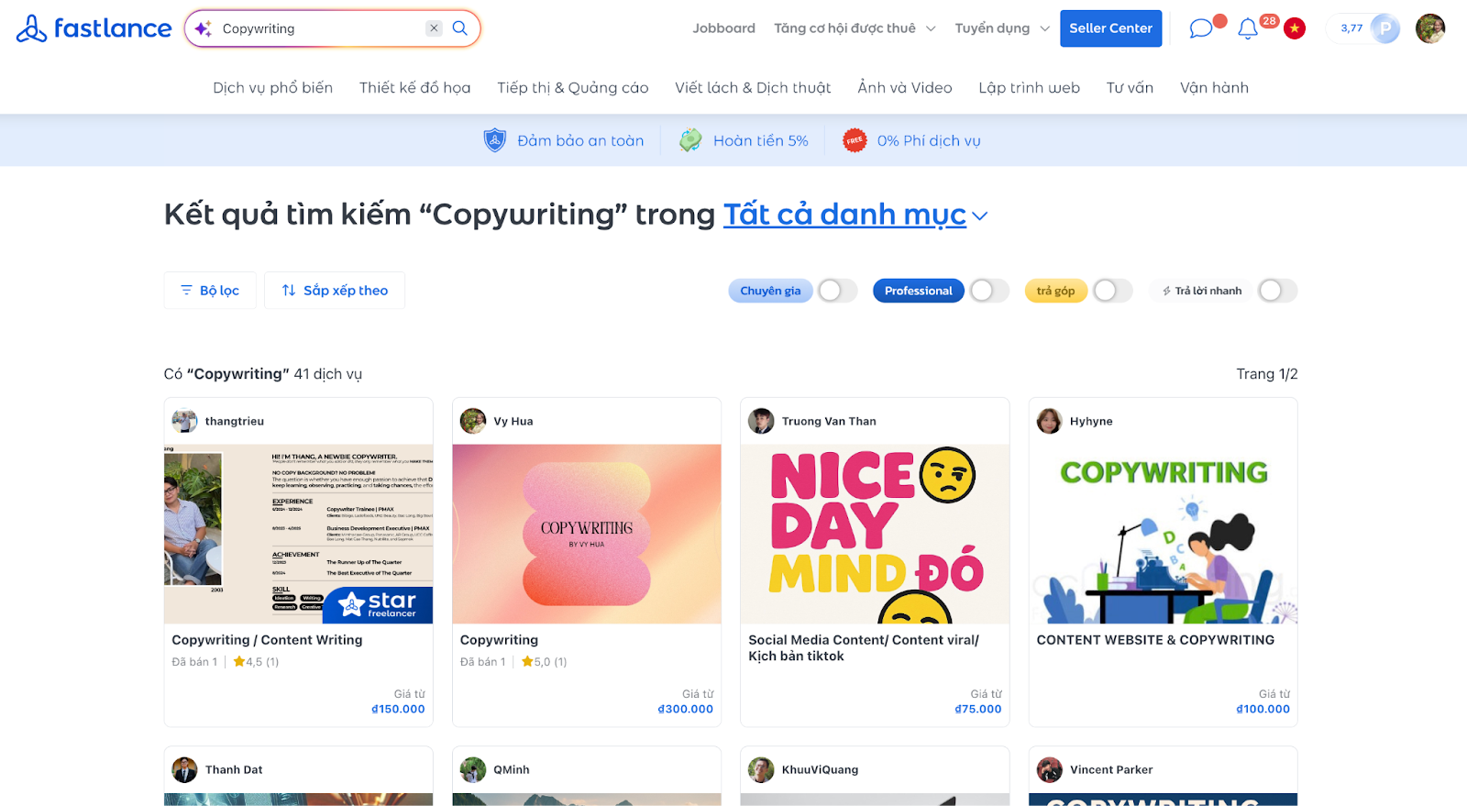
Task: Open the pink COPYWRITING by Vy Hua thumbnail
Action: pyautogui.click(x=587, y=534)
